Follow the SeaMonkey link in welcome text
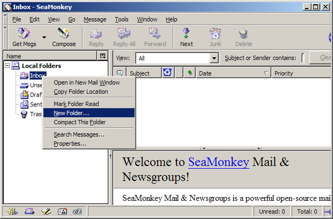Image resolution: width=333 pixels, height=219 pixels. pyautogui.click(x=218, y=162)
